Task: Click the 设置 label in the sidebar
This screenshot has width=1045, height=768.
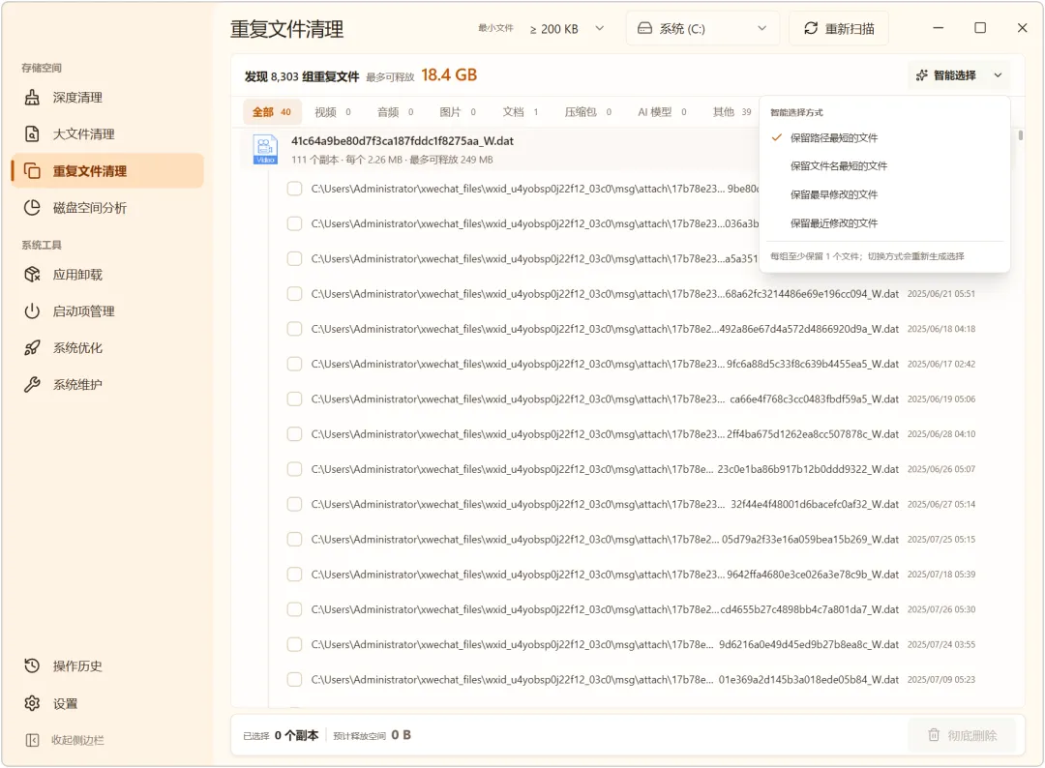Action: [66, 703]
